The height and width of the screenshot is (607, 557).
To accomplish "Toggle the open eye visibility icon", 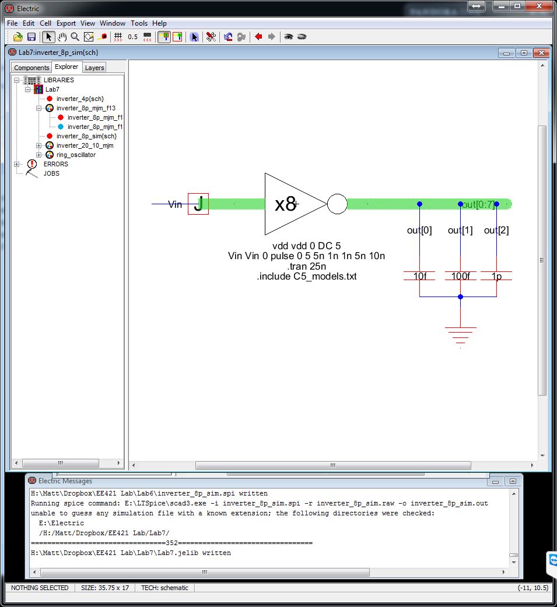I will [x=288, y=37].
